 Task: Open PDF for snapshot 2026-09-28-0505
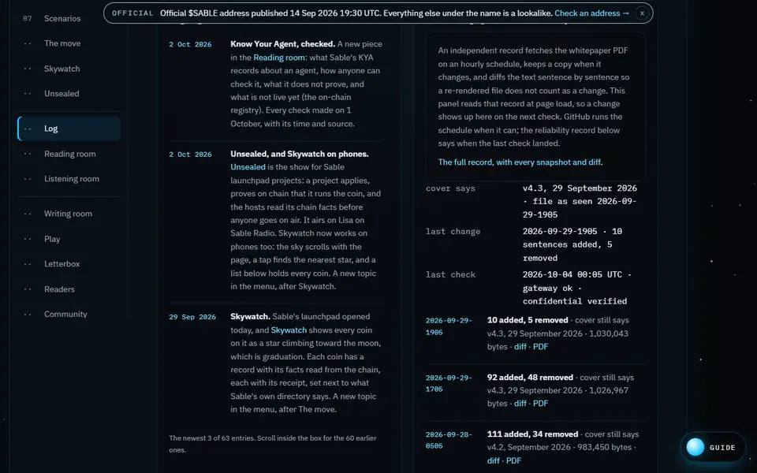(513, 460)
